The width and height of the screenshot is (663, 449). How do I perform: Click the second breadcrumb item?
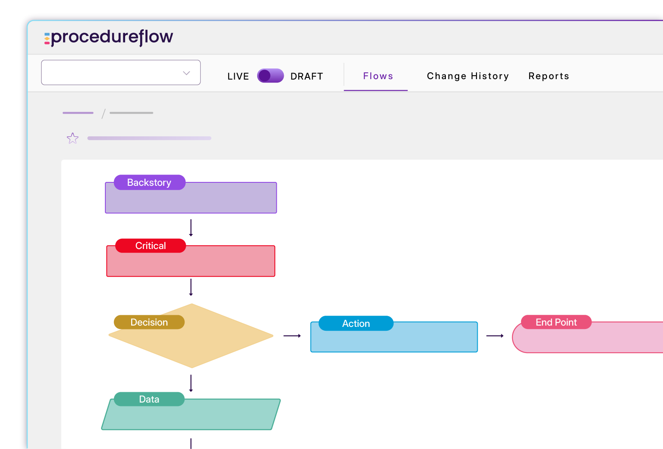(x=131, y=113)
